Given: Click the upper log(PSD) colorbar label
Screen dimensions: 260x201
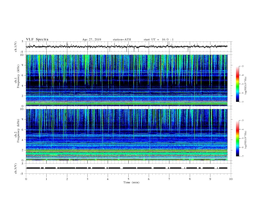Looking at the screenshot, I should pyautogui.click(x=246, y=86).
